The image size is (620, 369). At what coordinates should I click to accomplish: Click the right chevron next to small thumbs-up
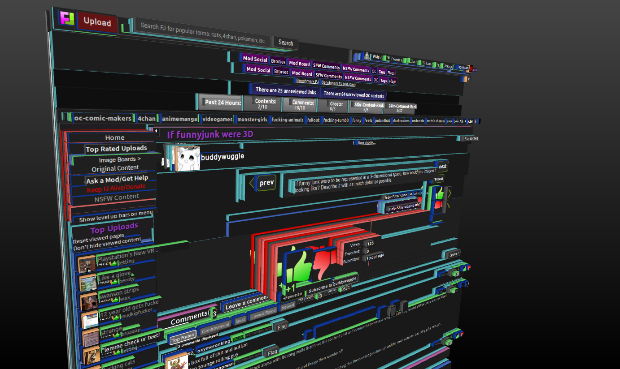click(450, 193)
